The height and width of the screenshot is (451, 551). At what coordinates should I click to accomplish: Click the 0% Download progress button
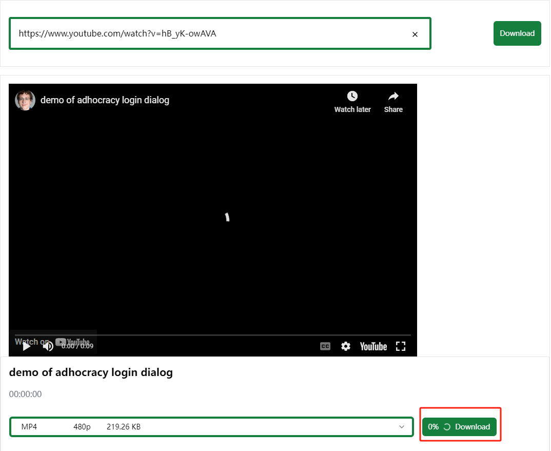(459, 427)
